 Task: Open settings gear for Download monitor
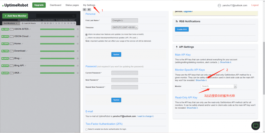[x=78, y=51]
